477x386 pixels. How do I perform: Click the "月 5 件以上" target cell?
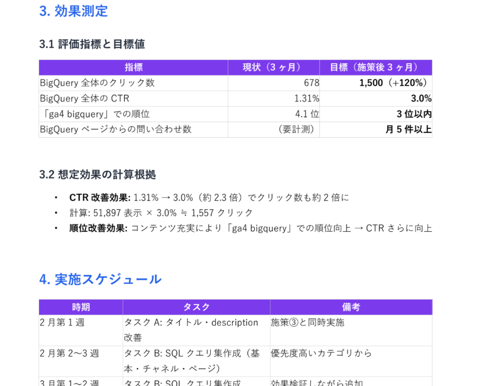pos(408,129)
